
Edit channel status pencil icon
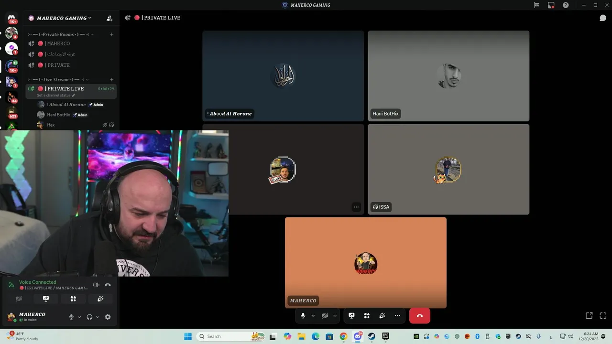tap(73, 96)
